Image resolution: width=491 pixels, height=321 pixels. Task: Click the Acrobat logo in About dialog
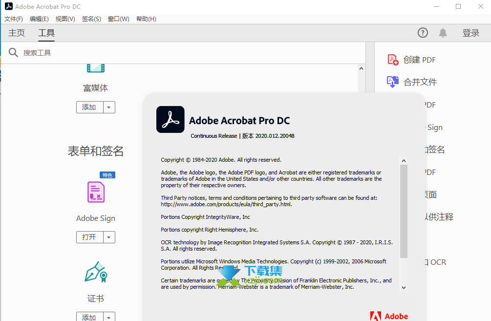pos(171,119)
